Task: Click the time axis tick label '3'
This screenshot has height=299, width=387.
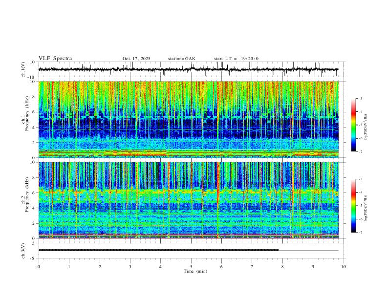Action: [x=130, y=267]
